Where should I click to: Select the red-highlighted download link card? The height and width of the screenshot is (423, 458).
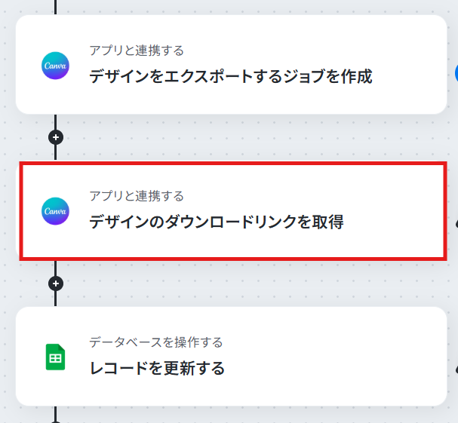pos(233,211)
